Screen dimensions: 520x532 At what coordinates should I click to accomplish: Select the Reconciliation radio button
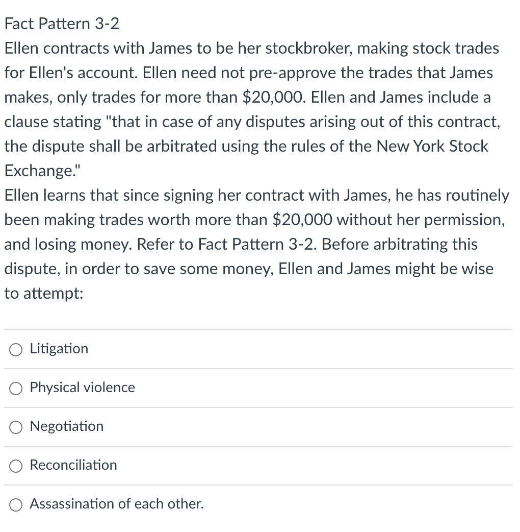pos(15,466)
